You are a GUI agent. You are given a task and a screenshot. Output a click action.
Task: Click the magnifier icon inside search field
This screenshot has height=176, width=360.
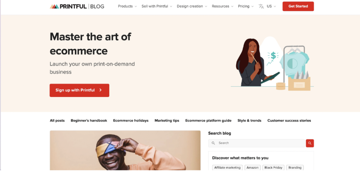click(x=213, y=143)
